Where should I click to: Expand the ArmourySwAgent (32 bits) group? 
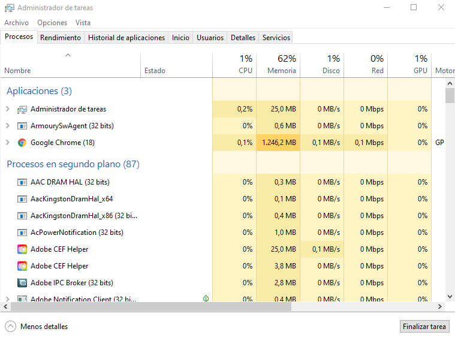[8, 126]
